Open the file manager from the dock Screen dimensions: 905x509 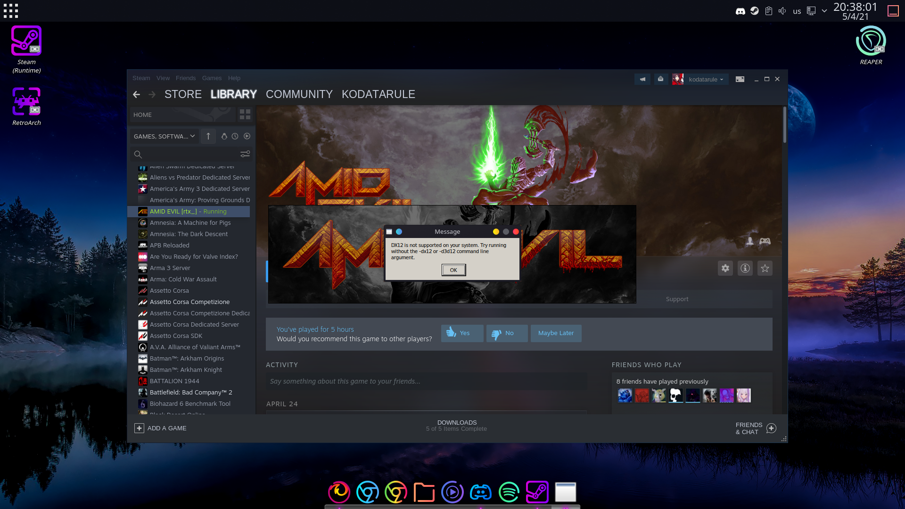tap(424, 493)
